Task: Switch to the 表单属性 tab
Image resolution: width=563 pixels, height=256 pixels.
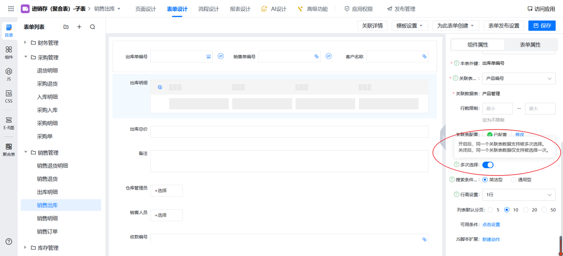Action: [530, 44]
